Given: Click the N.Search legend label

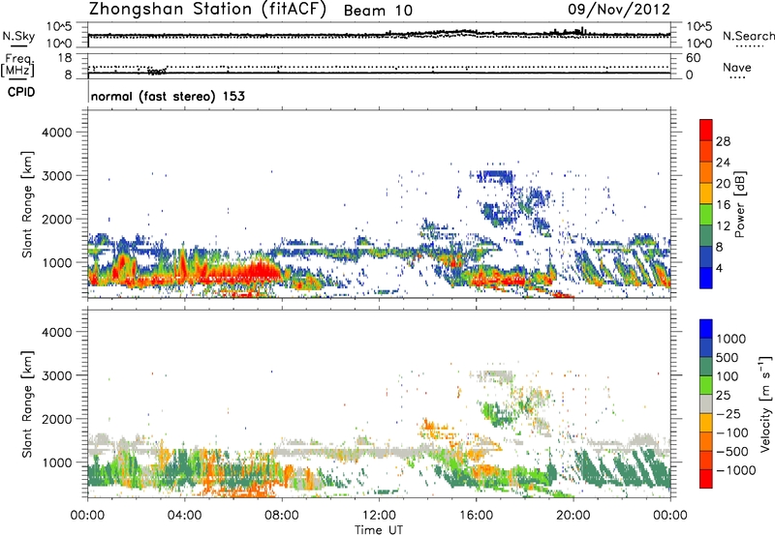Looking at the screenshot, I should click(748, 36).
